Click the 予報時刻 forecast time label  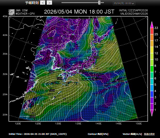[x=32, y=3]
